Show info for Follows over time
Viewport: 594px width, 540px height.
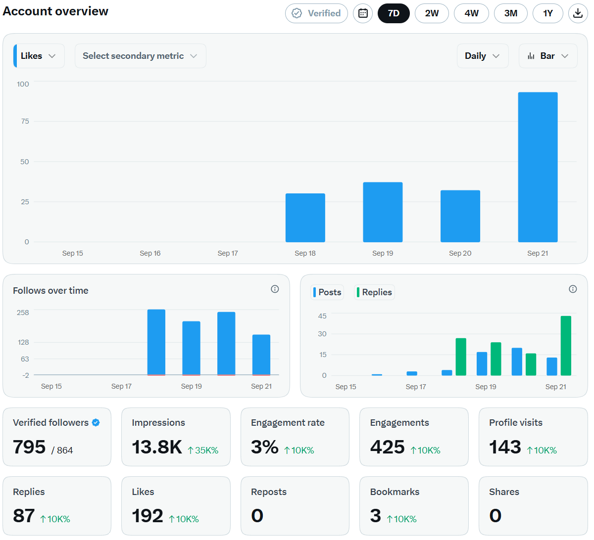(x=275, y=289)
